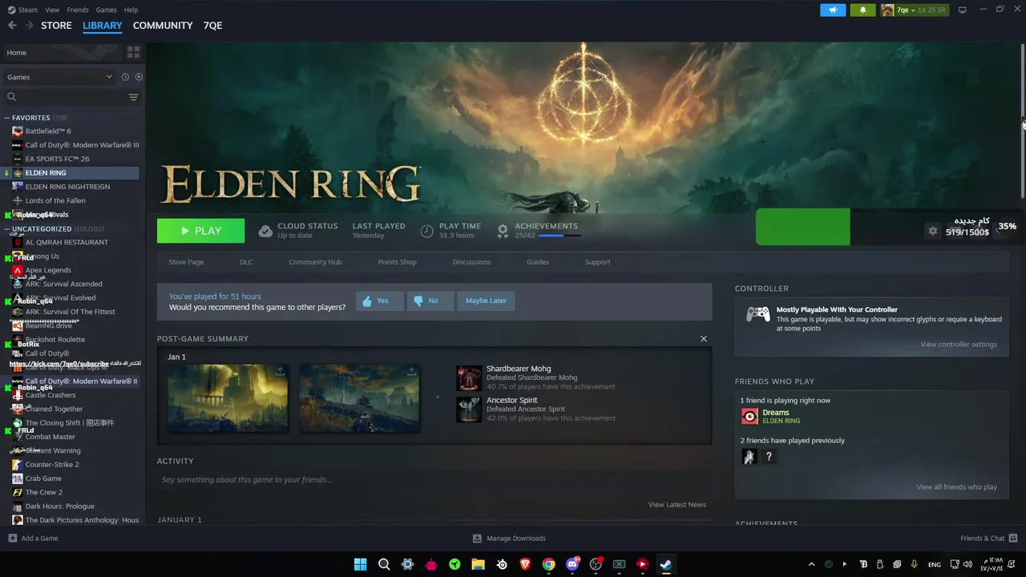Open the Store Page link

(186, 262)
